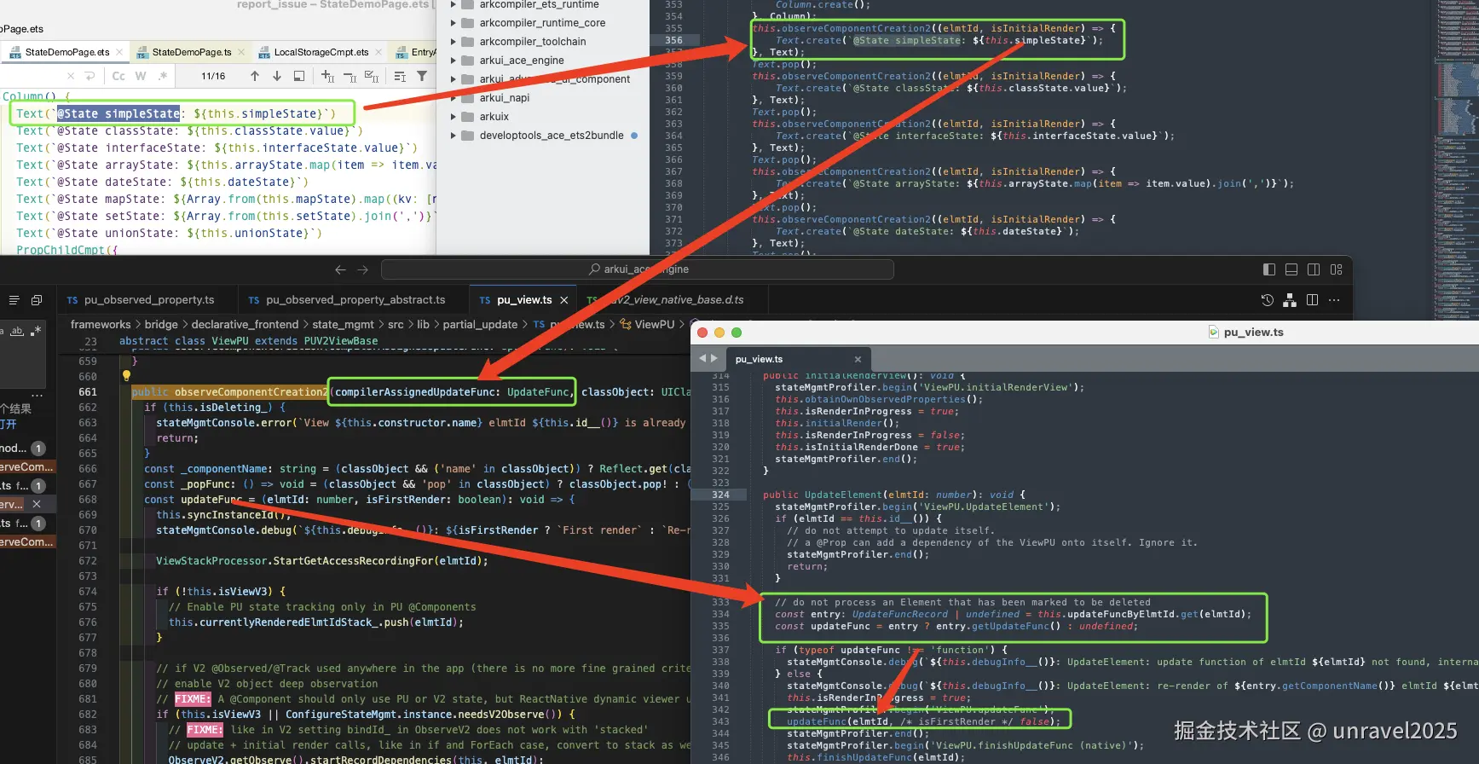
Task: Open search results in find window icon
Action: point(299,76)
